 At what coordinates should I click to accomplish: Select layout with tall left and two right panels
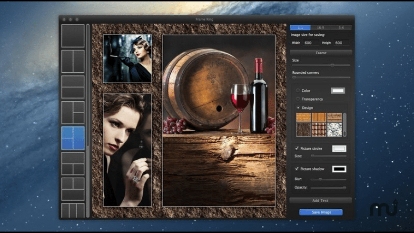[x=73, y=113]
